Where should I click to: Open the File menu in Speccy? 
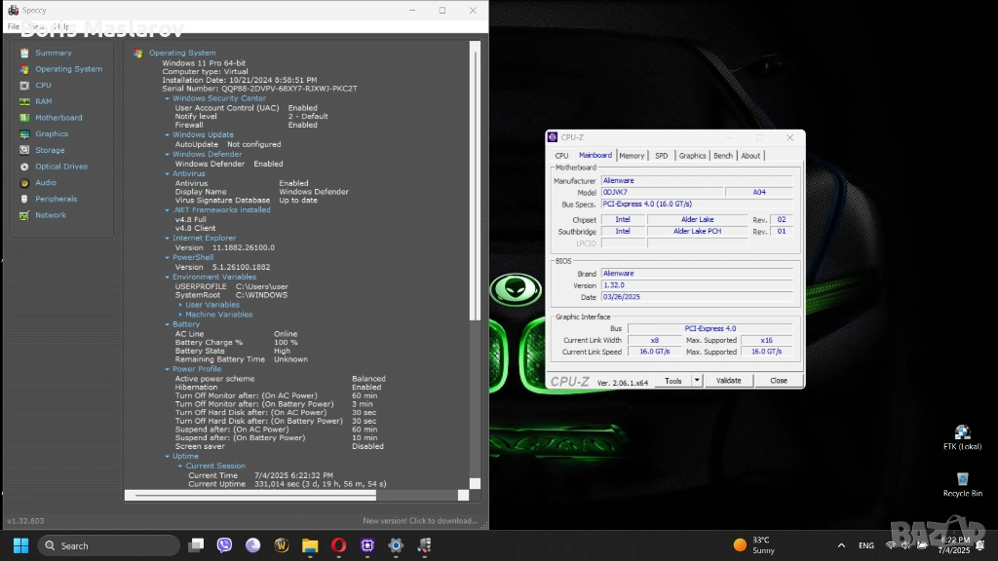pos(14,26)
